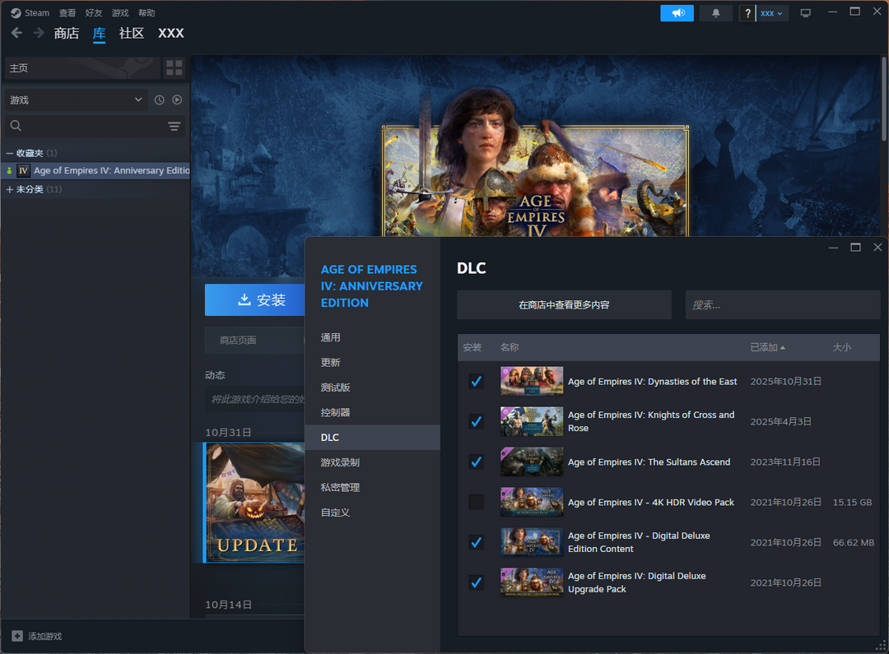Click the back navigation arrow
The width and height of the screenshot is (889, 654).
pyautogui.click(x=16, y=33)
